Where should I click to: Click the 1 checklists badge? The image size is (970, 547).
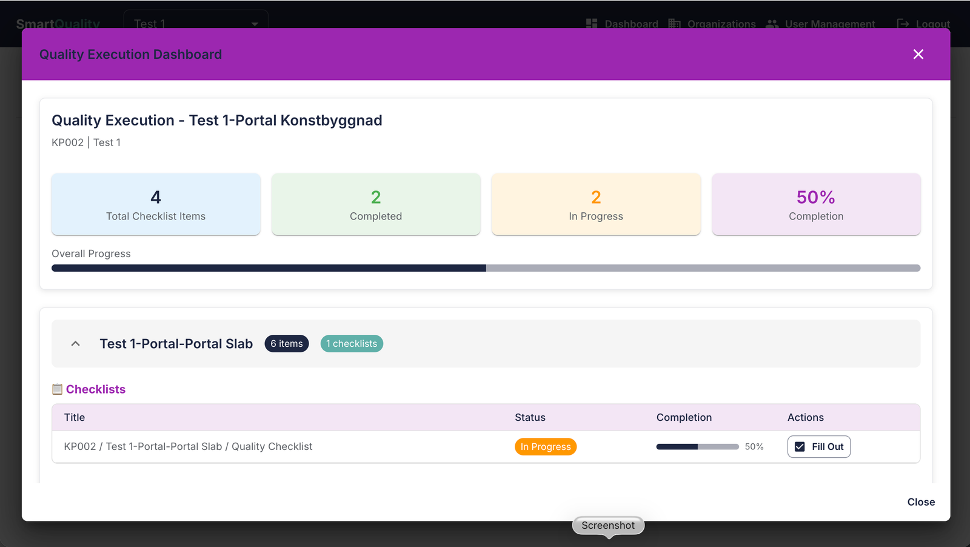pos(352,344)
